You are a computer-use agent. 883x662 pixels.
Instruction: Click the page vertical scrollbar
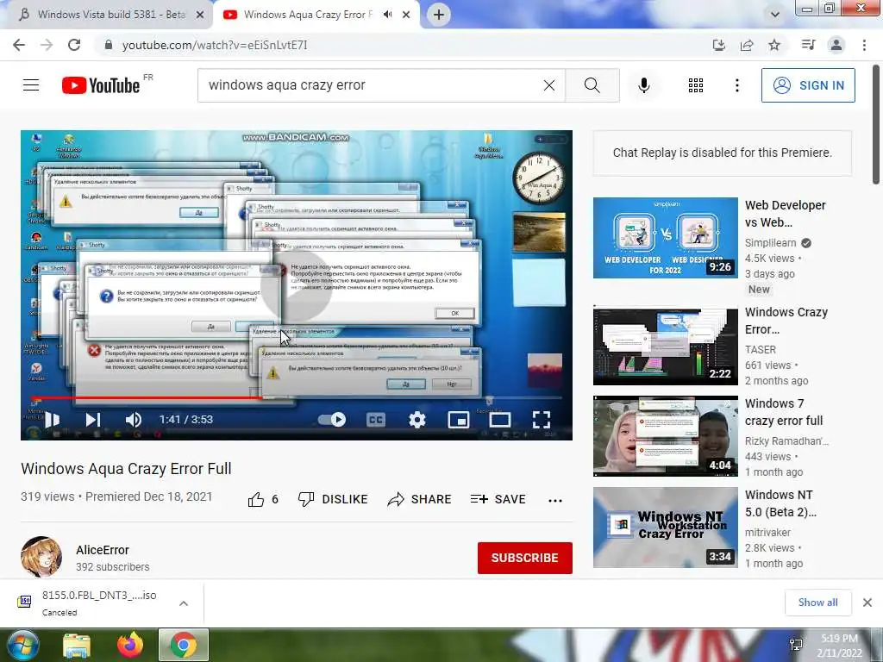coord(876,125)
